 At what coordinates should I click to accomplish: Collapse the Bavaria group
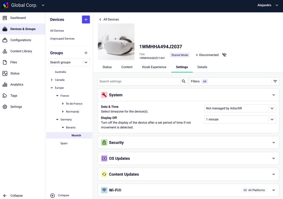pyautogui.click(x=63, y=127)
